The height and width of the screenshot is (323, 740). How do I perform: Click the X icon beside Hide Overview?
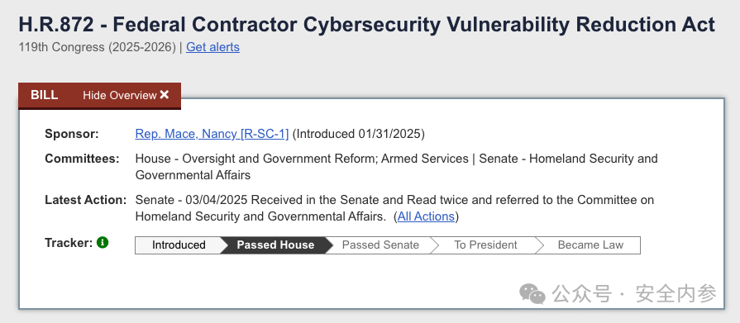[x=165, y=95]
